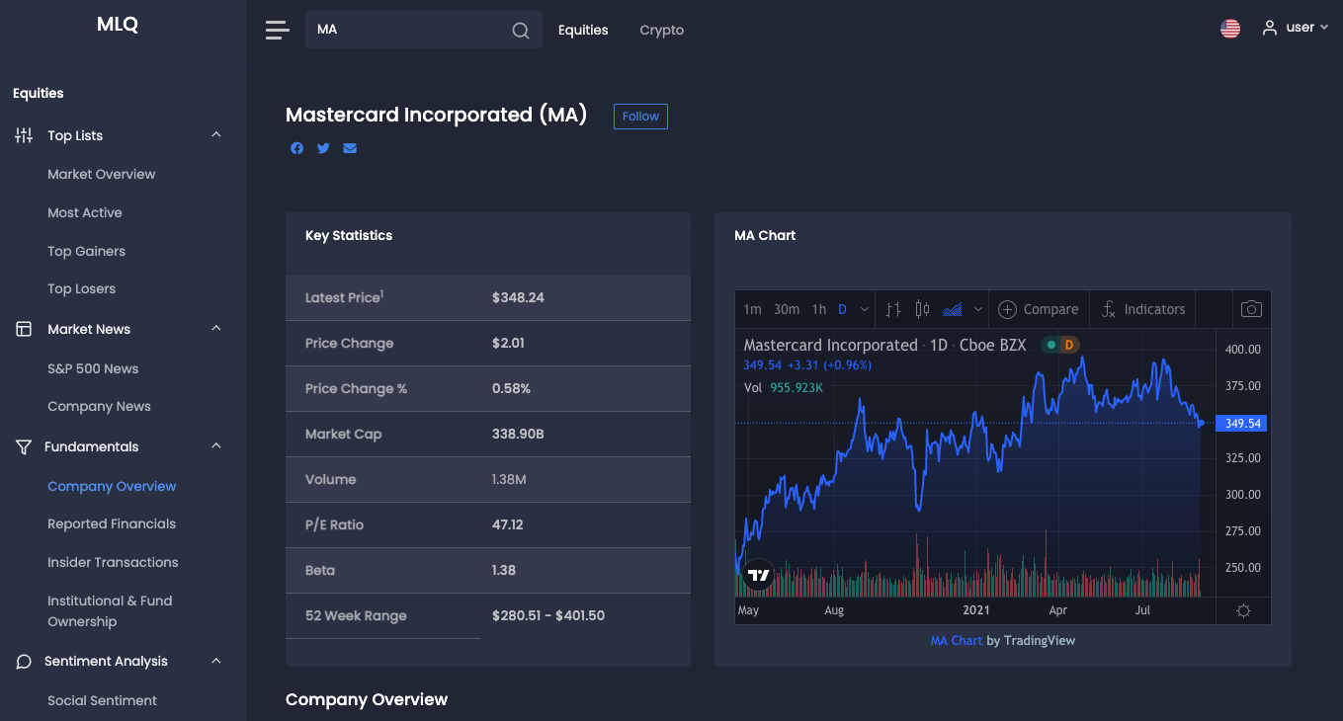
Task: Click the US flag language icon
Action: [x=1230, y=29]
